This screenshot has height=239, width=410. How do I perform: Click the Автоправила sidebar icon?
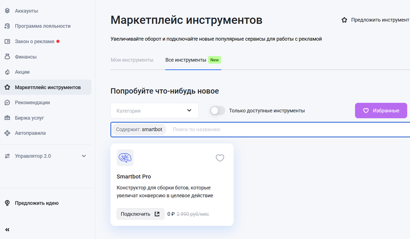(x=7, y=133)
